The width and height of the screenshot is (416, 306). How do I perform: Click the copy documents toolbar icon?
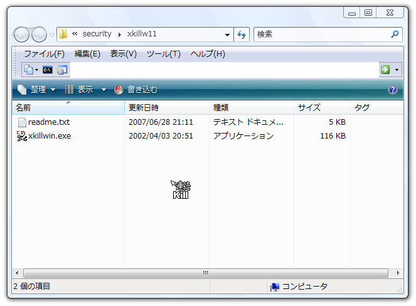tap(29, 70)
